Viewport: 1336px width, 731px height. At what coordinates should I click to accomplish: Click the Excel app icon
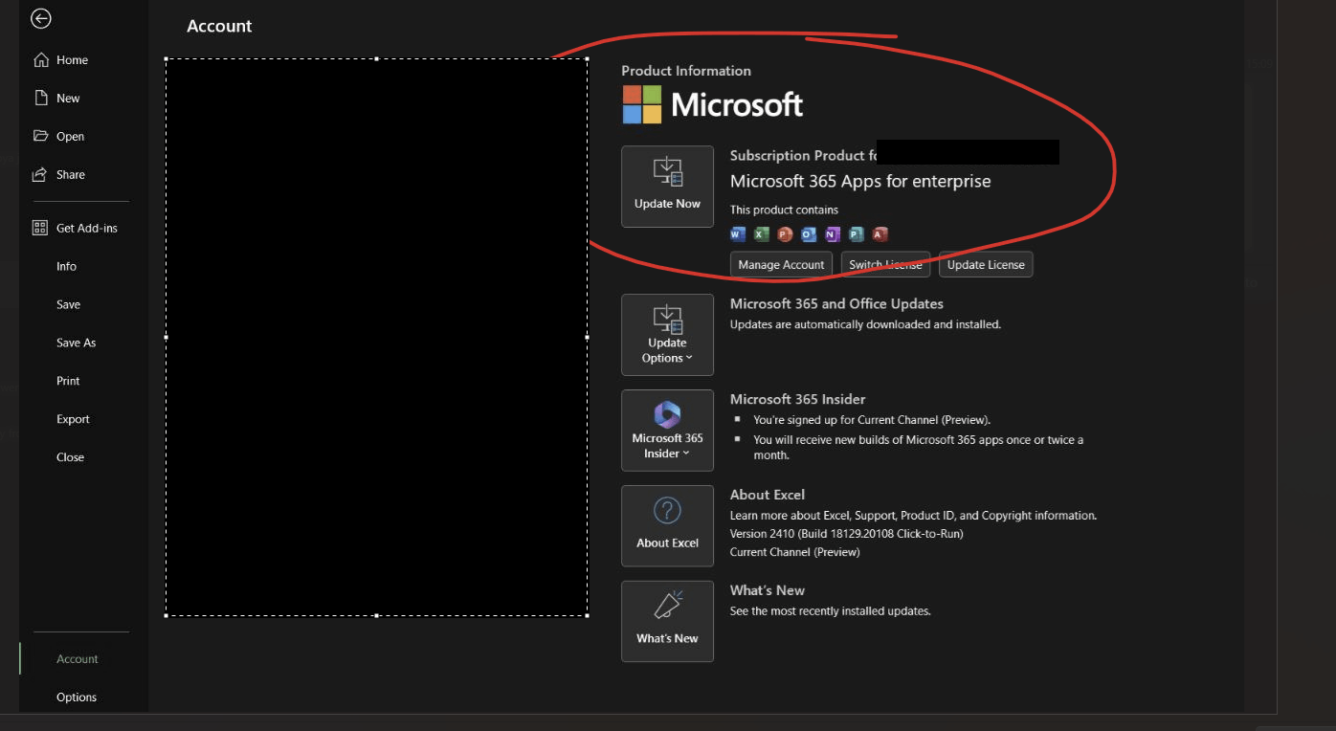click(x=762, y=234)
